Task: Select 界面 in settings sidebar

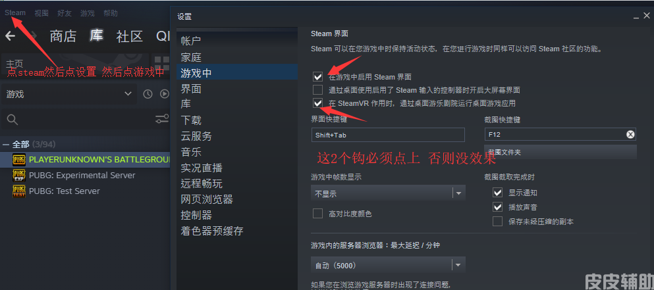Action: point(191,89)
